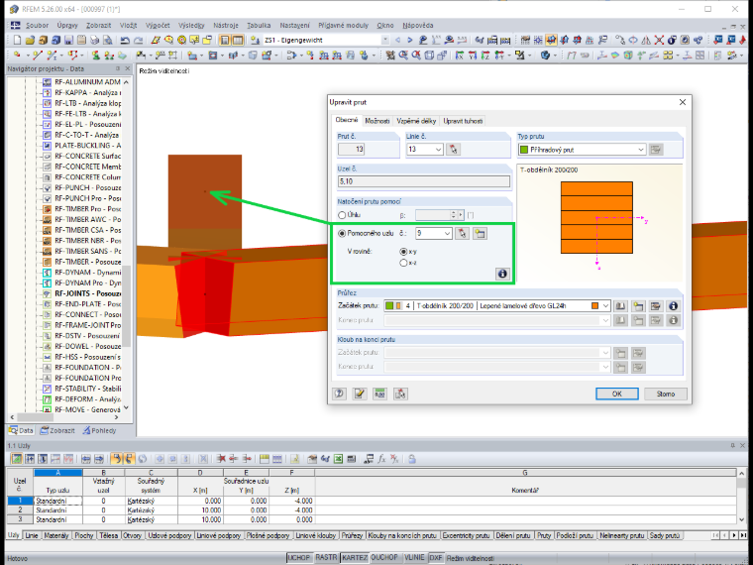
Task: Click the orange material color swatch in Začátek prutu
Action: pos(594,306)
